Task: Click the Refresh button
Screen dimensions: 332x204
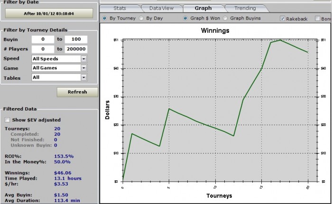Action: click(77, 92)
